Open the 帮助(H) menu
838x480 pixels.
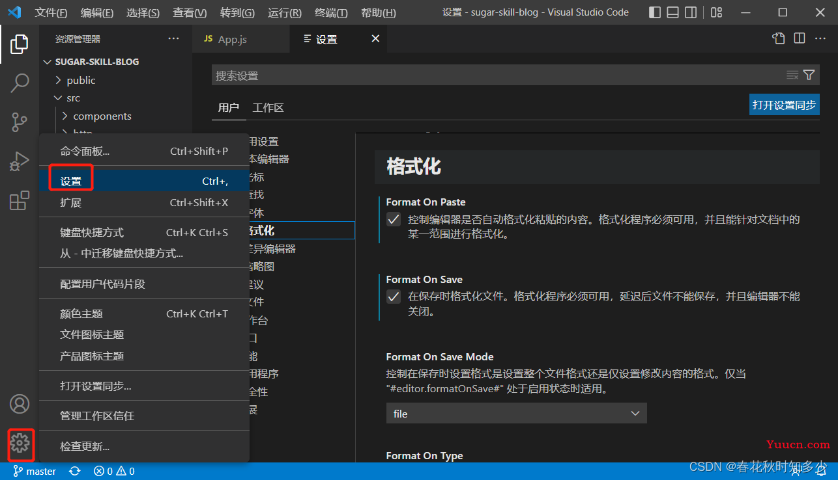coord(378,13)
